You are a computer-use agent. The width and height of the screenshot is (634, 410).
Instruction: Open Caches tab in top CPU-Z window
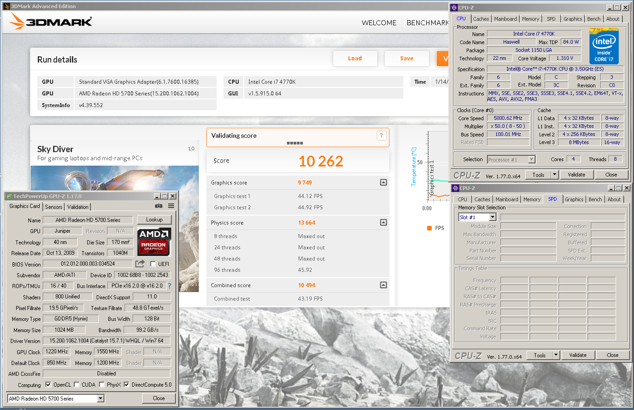pos(481,19)
